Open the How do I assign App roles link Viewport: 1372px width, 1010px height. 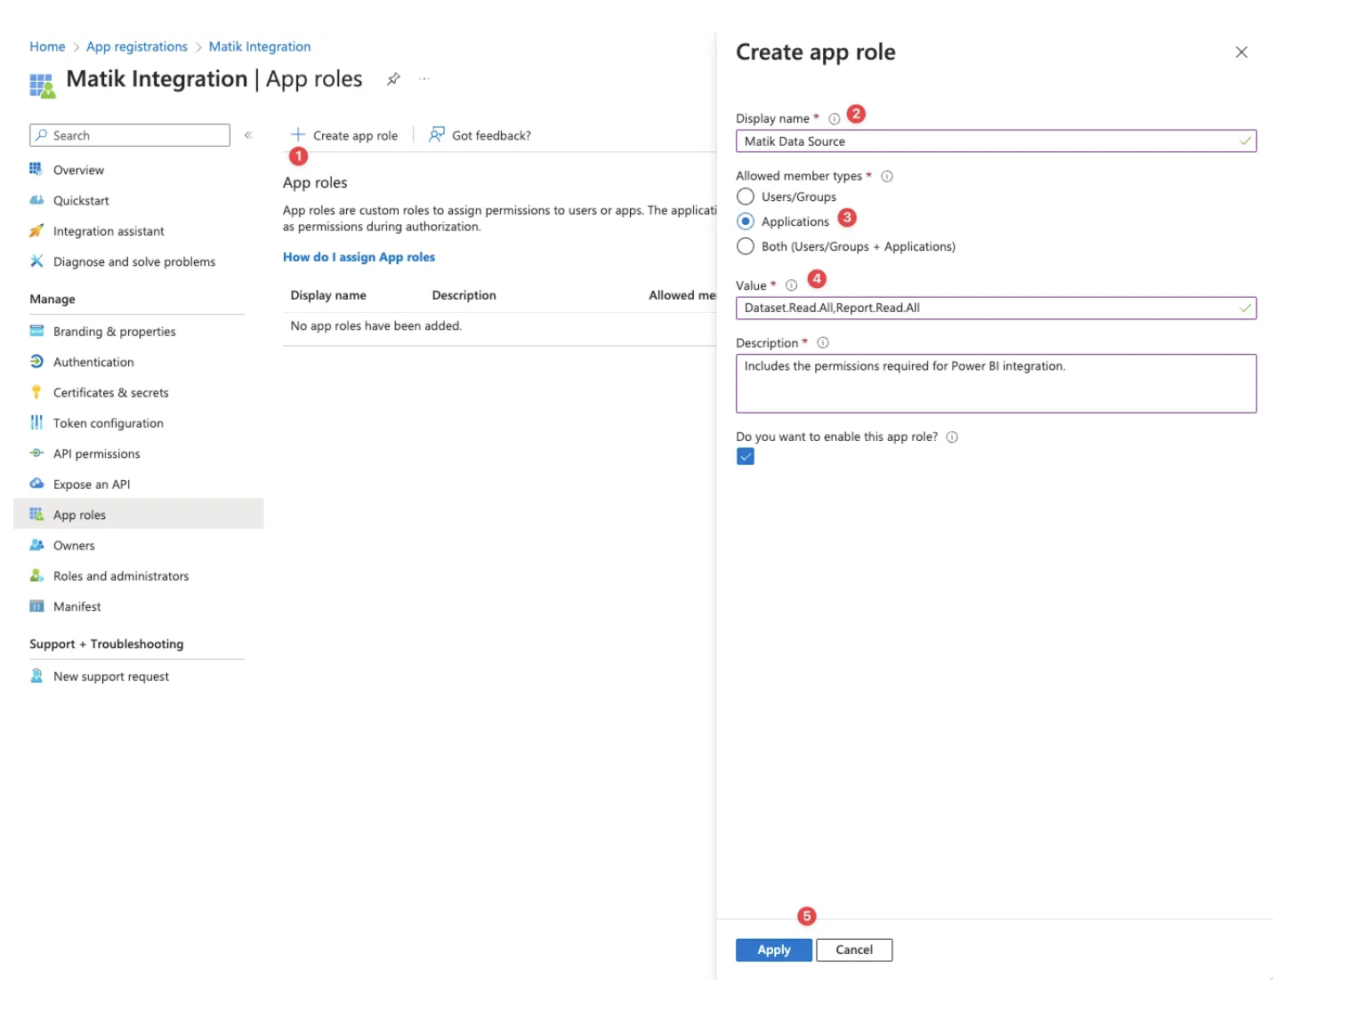(359, 257)
